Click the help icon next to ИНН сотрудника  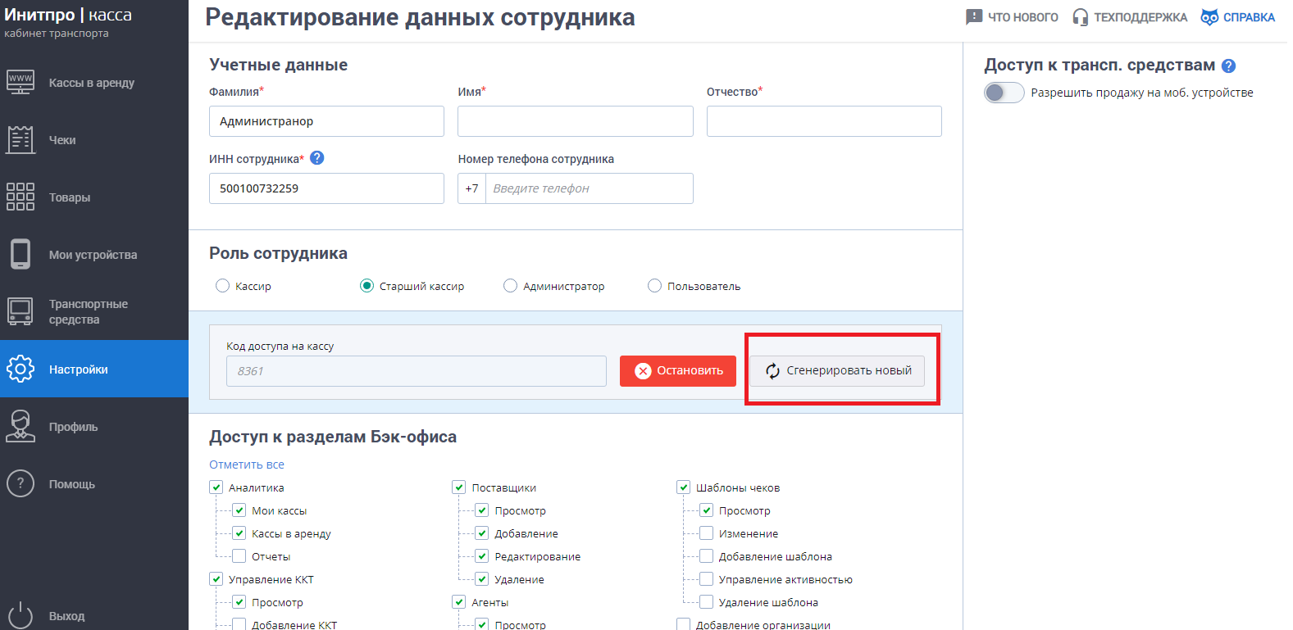tap(317, 158)
